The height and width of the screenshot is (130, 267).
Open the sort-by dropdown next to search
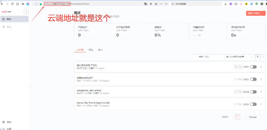coord(240,57)
